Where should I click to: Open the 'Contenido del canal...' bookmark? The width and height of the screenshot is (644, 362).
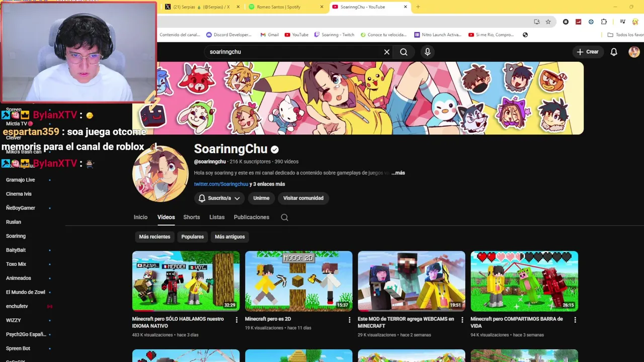point(180,35)
